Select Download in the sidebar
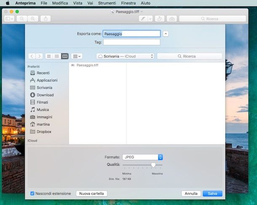Screen dimensions: 257x205 [42, 95]
